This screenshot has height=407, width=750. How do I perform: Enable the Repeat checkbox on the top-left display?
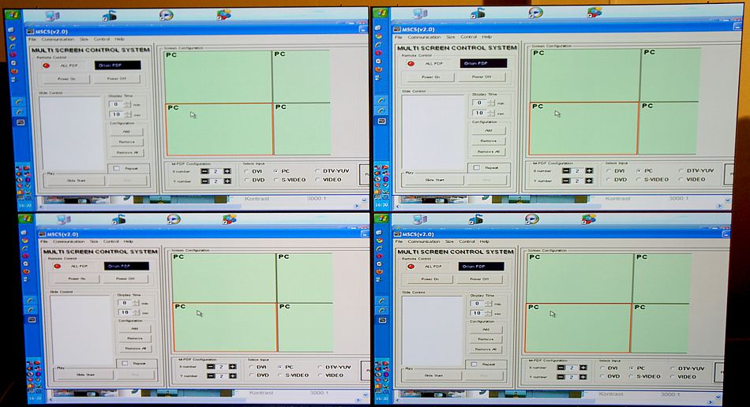pyautogui.click(x=116, y=168)
